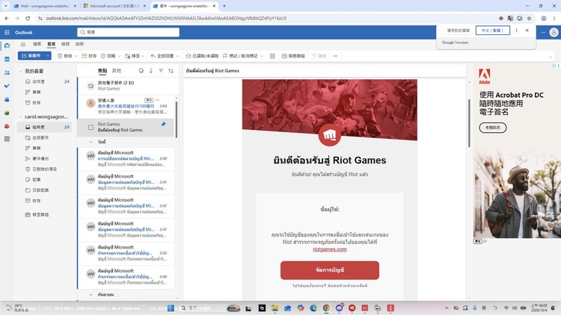Open the Chrome icon on the taskbar
Screen dimensions: 561x315
(326, 308)
